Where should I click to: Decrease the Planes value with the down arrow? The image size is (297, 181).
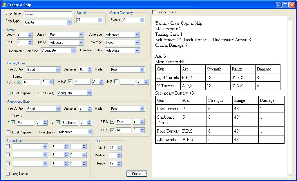[x=142, y=21]
